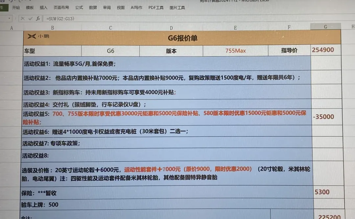Open the Name Box dropdown arrow
The image size is (355, 219).
coord(9,18)
